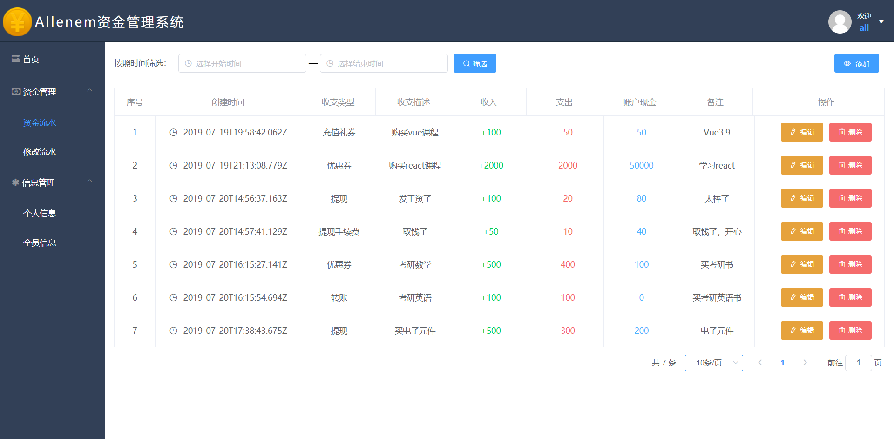The height and width of the screenshot is (439, 894).
Task: Click the 筛选 filter button
Action: tap(474, 63)
